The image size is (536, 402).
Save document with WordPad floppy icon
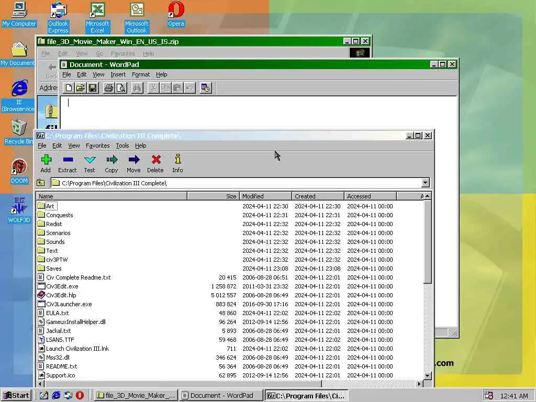click(x=93, y=88)
